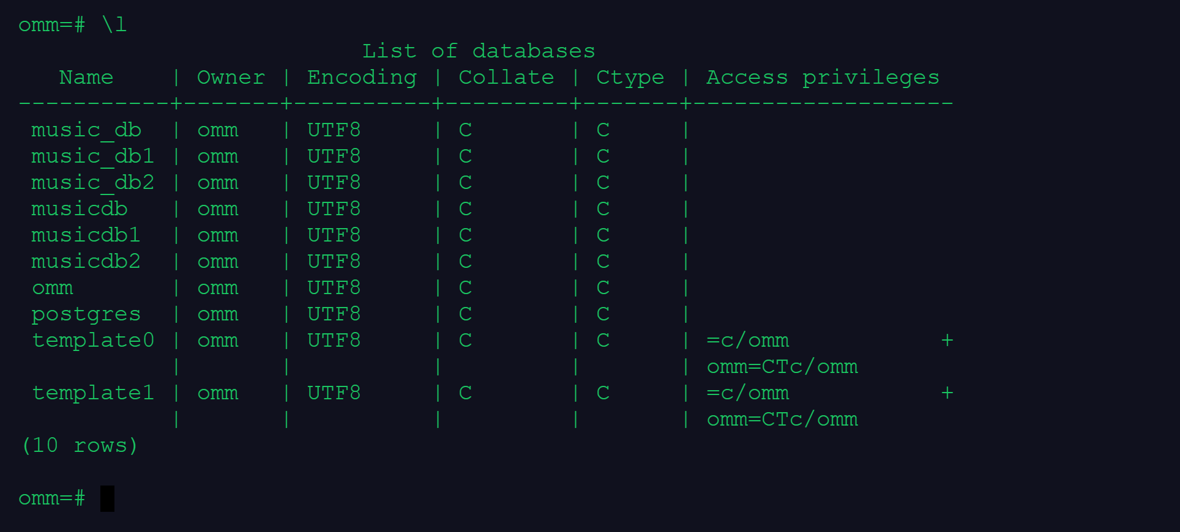The height and width of the screenshot is (532, 1180).
Task: Click the musicdb2 database entry
Action: click(86, 262)
